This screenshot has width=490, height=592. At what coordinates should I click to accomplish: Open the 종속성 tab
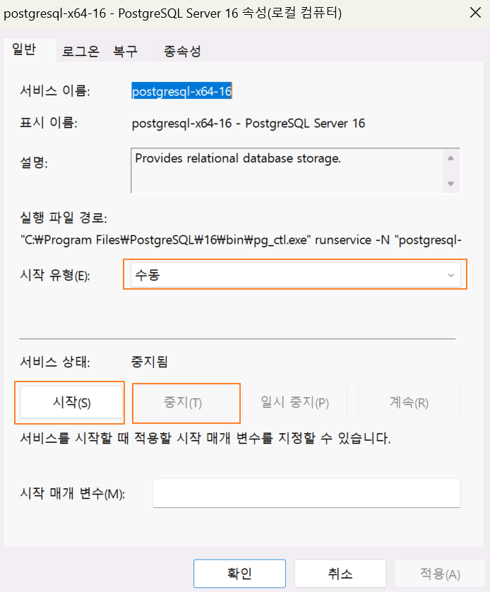182,51
